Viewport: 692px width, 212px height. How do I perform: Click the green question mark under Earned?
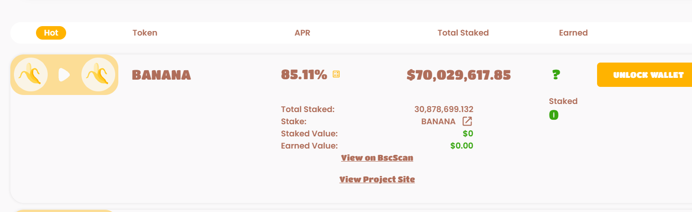click(x=556, y=75)
